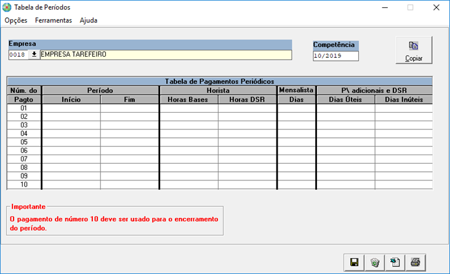
Task: Click payment number 01 row label
Action: 24,108
